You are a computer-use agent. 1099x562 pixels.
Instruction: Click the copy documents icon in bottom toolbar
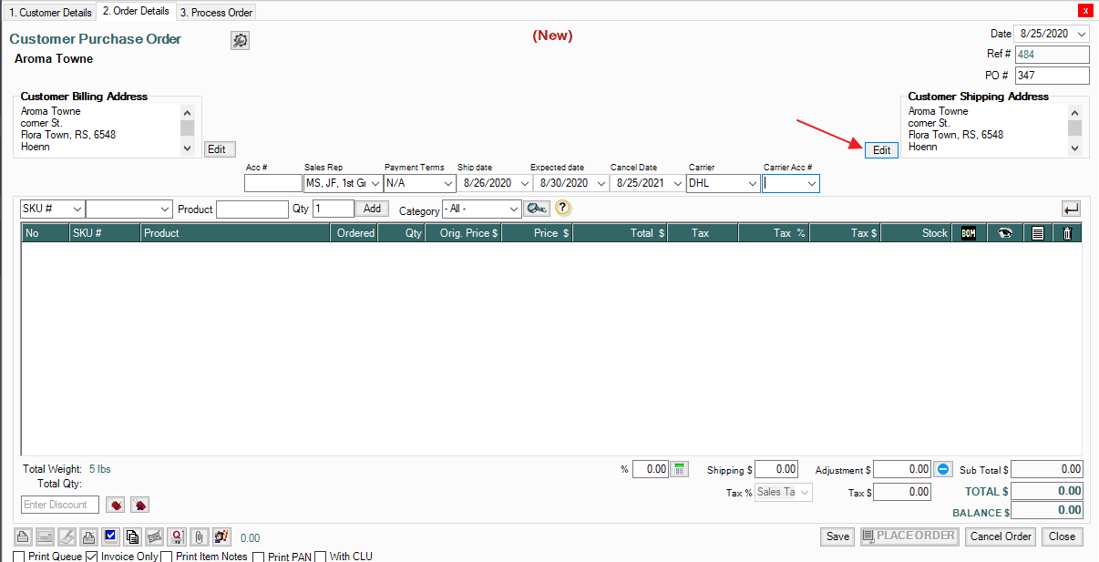[132, 536]
